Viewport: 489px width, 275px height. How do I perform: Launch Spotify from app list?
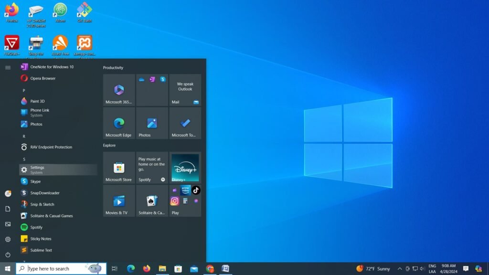tap(58, 227)
